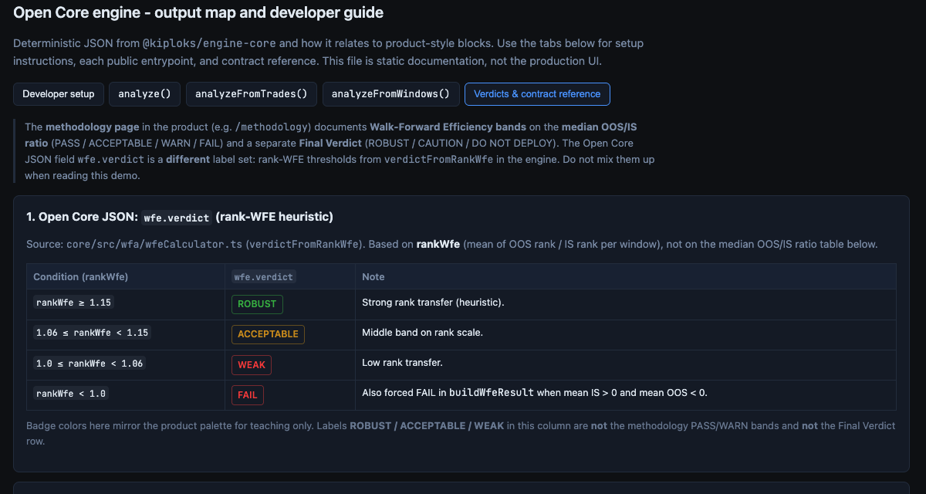Switch to the analyze() tab
The image size is (926, 494).
click(144, 94)
